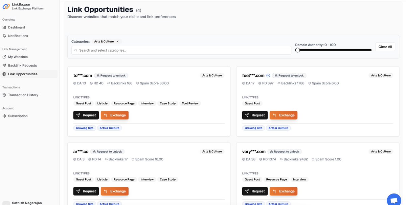Click the category search field
Viewport: 406px width, 205px height.
pos(181,50)
